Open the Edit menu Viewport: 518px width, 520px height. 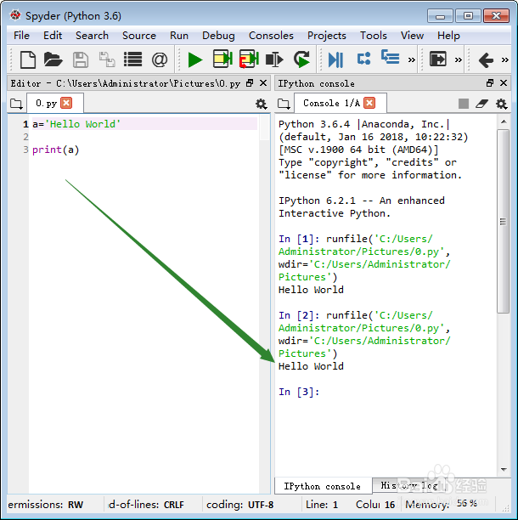click(53, 36)
